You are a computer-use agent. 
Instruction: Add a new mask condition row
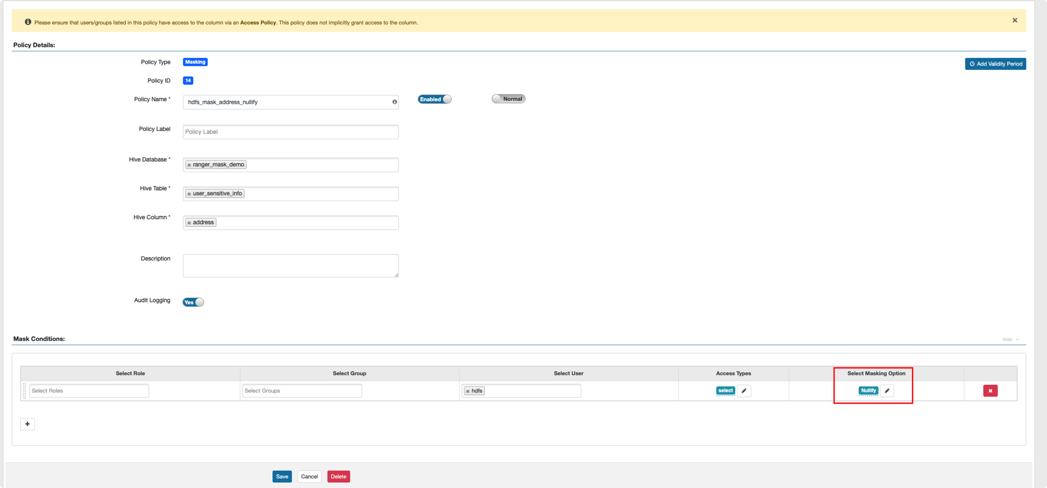coord(27,424)
